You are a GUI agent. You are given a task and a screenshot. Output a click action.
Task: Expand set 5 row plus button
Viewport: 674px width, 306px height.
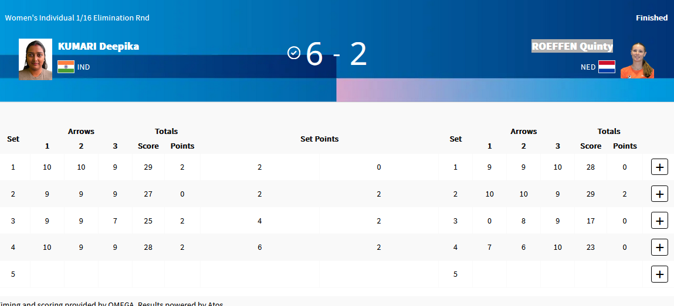pos(659,274)
